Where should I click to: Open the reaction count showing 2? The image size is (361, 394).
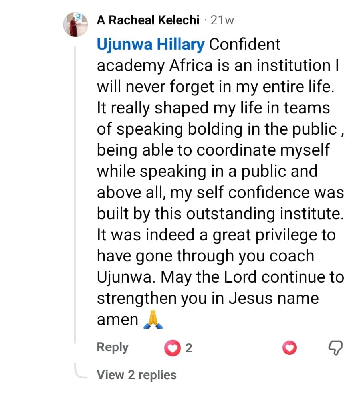pyautogui.click(x=189, y=348)
